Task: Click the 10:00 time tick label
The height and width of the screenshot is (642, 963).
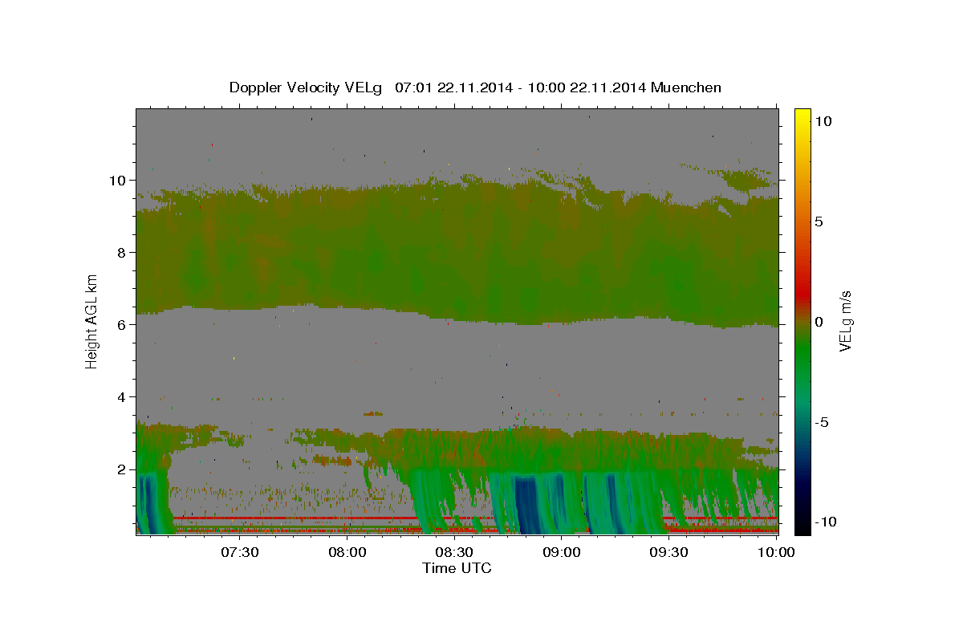Action: point(776,552)
